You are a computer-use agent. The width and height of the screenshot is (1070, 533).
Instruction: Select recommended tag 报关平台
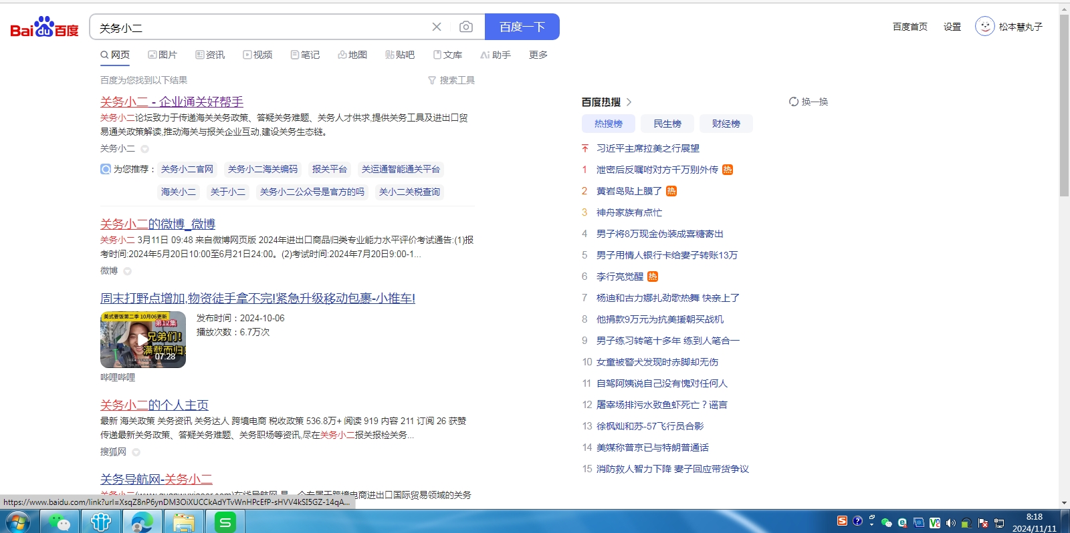tap(330, 169)
